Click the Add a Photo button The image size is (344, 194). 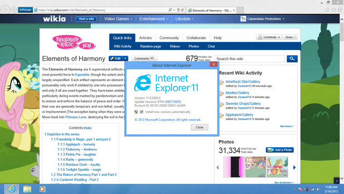(279, 150)
